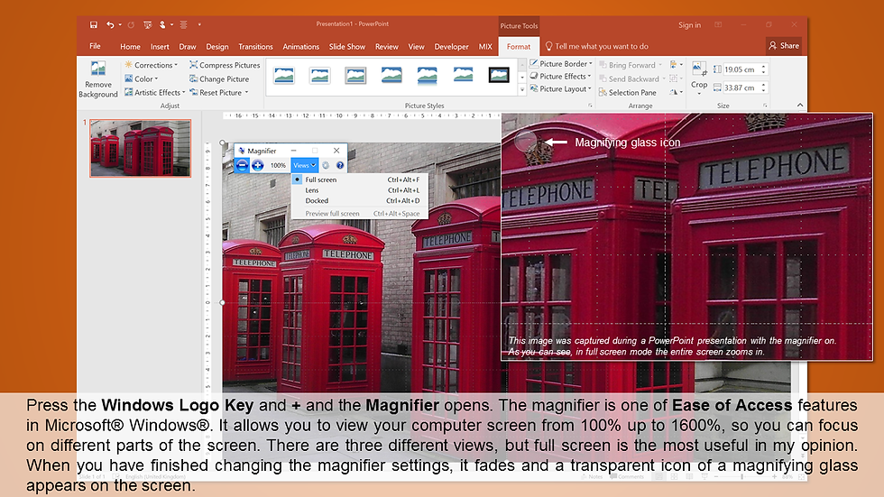Viewport: 884px width, 497px height.
Task: Open the Artistic Effects dropdown
Action: click(x=155, y=92)
